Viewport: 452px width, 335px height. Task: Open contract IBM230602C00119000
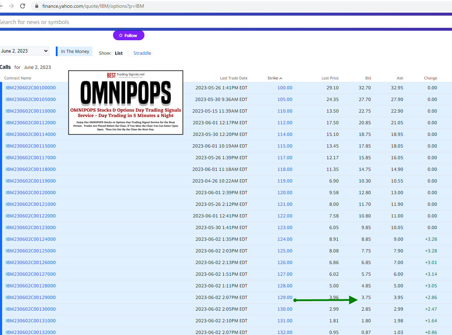click(x=31, y=181)
